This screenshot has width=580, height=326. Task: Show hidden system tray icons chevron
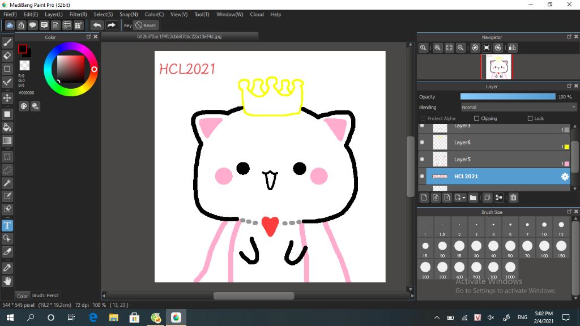(x=437, y=318)
